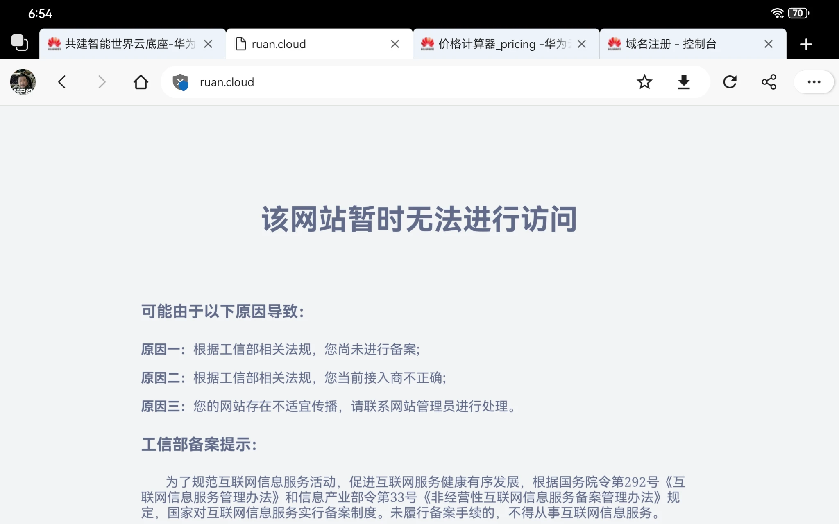Open a new tab with plus
This screenshot has width=839, height=524.
point(806,44)
